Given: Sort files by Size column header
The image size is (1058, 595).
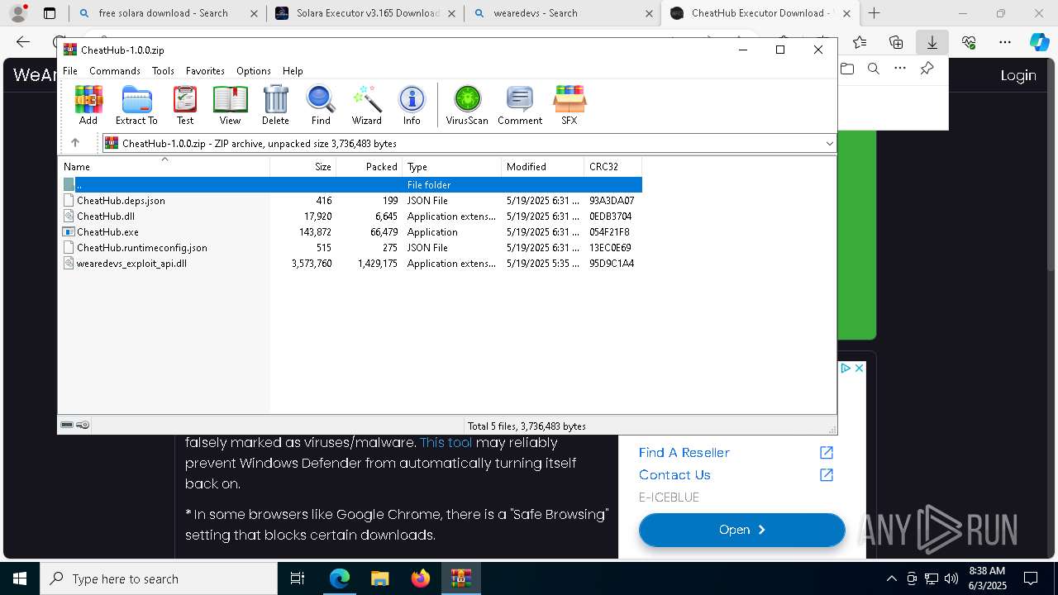Looking at the screenshot, I should (303, 167).
